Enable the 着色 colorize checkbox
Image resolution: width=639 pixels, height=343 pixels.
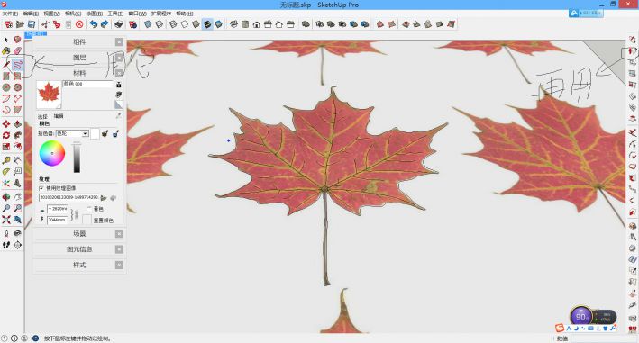(89, 209)
